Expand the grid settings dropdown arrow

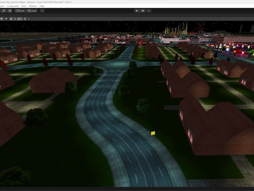click(x=29, y=19)
